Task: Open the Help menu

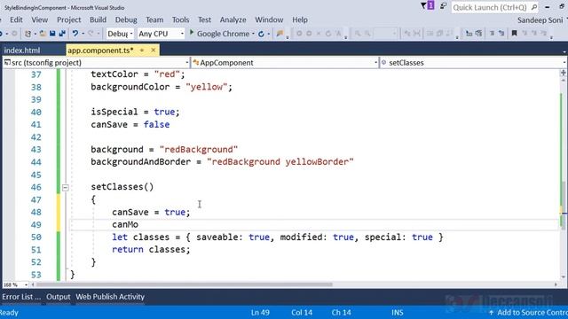Action: tap(300, 19)
